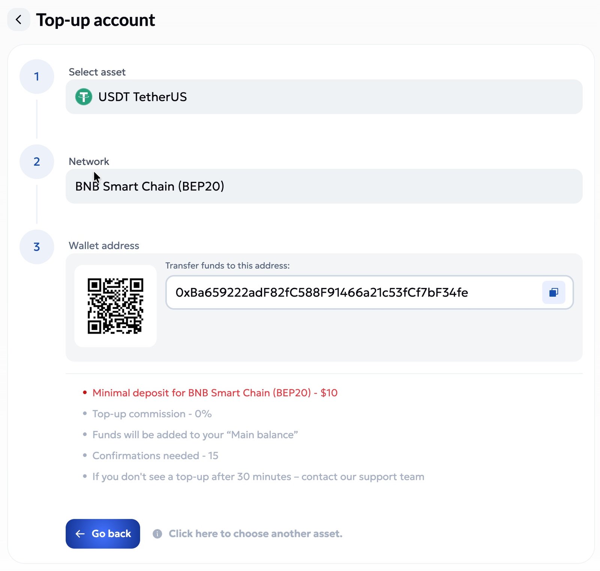
Task: Select the step 3 circle indicator
Action: pos(37,247)
